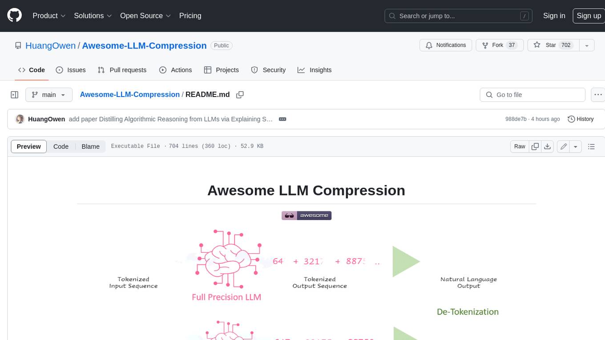
Task: Click the Sign in link
Action: pos(554,16)
